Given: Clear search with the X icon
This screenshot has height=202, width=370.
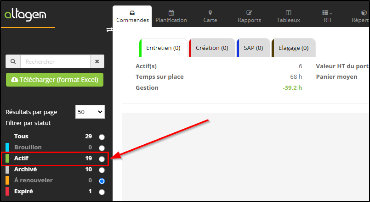Looking at the screenshot, I should [97, 61].
